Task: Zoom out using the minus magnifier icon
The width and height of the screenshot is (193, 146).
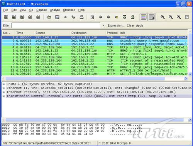Action: point(171,17)
